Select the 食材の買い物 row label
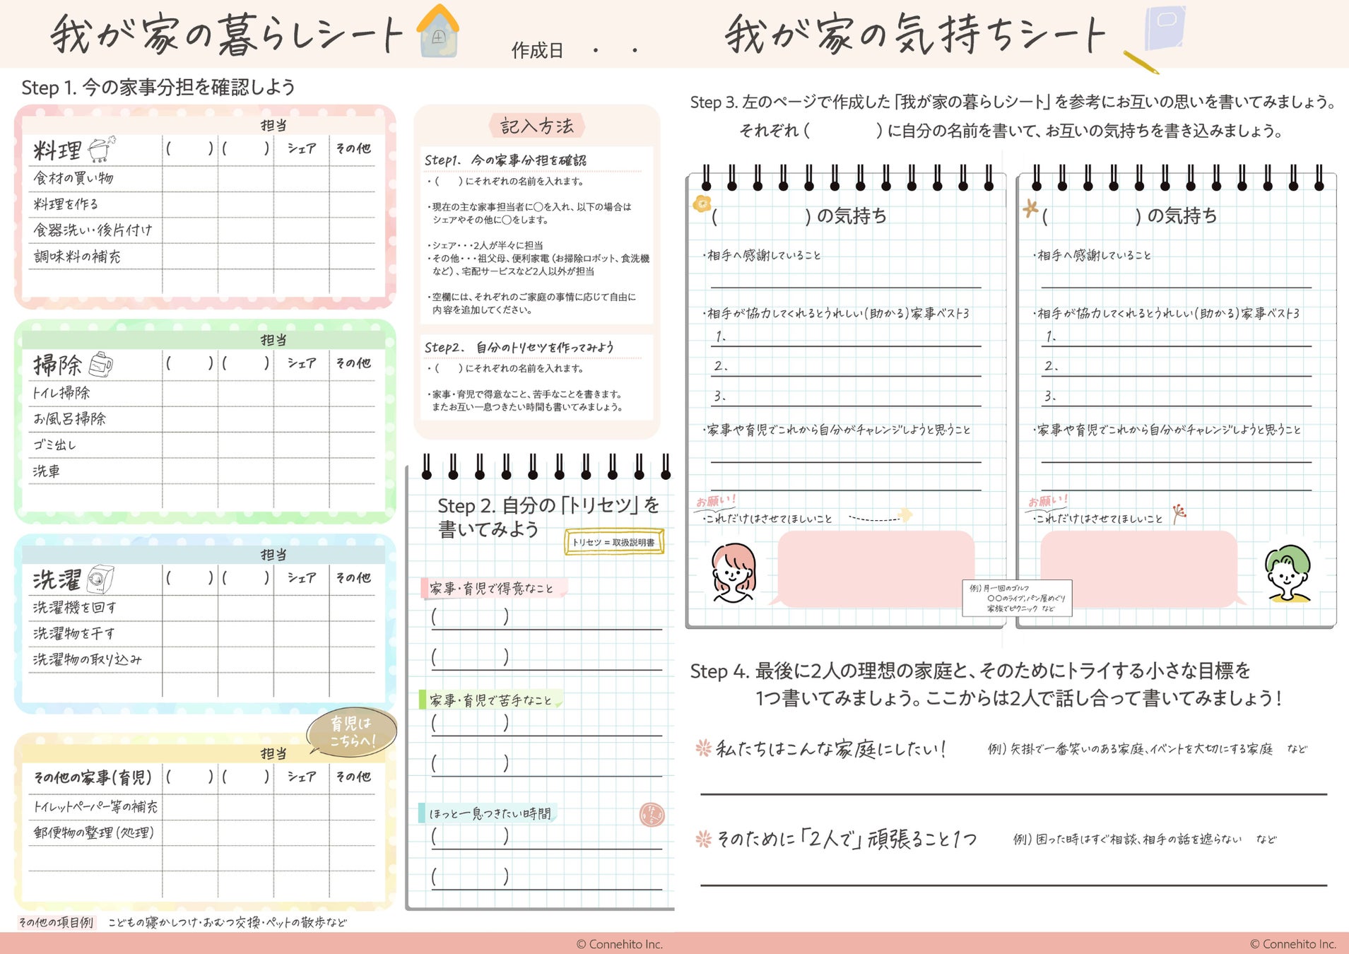1349x954 pixels. 73,178
